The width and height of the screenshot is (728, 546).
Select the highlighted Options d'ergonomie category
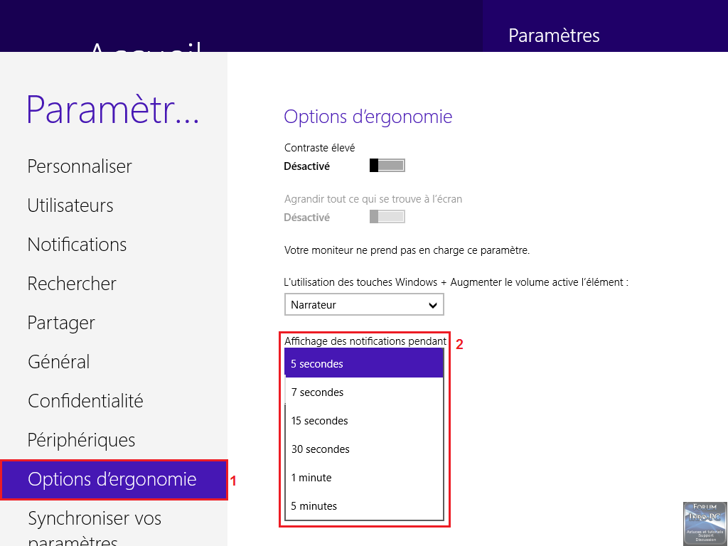[114, 480]
